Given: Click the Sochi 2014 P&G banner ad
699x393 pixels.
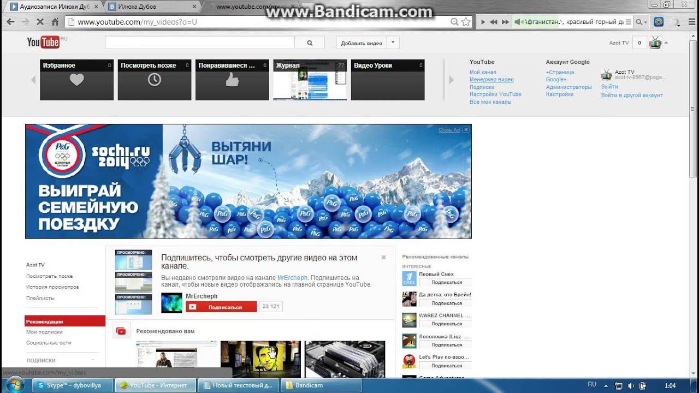Looking at the screenshot, I should (x=248, y=181).
